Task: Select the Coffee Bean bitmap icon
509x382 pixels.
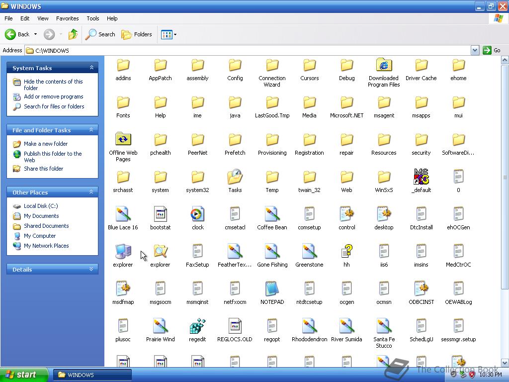Action: [272, 214]
